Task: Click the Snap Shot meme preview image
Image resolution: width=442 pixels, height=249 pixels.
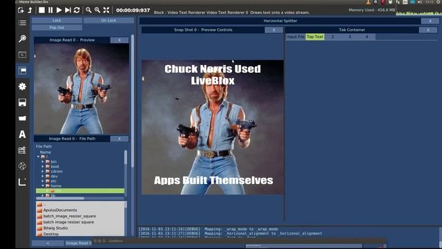Action: pos(213,127)
